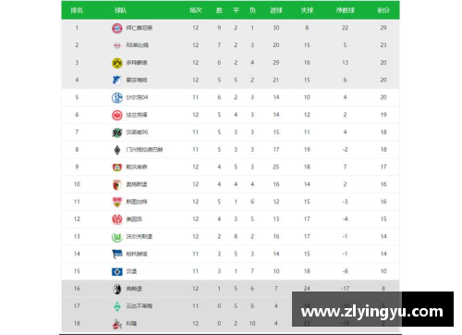The height and width of the screenshot is (335, 462).
Task: Select the yellow Borussia Dortmund BVB logo
Action: [x=117, y=63]
